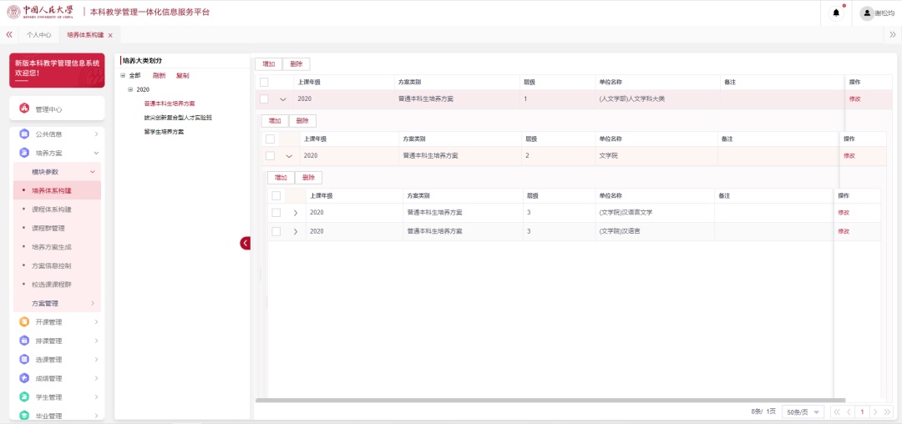
Task: Click 修改 link for 文学院 row
Action: click(849, 155)
